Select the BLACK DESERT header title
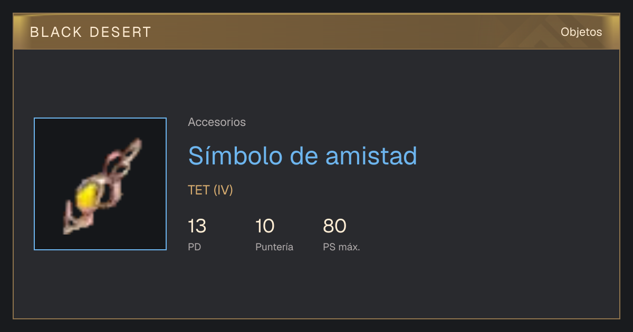This screenshot has width=633, height=332. (91, 32)
